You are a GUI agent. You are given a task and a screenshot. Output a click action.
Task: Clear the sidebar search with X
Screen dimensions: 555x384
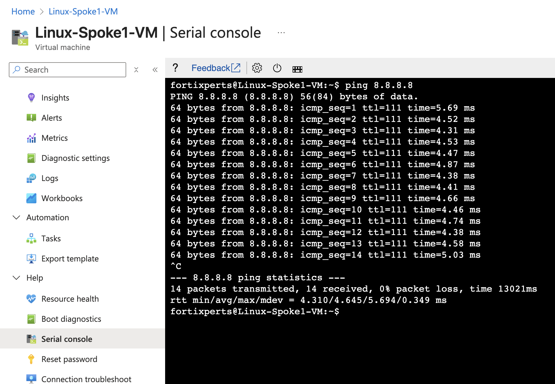tap(136, 70)
